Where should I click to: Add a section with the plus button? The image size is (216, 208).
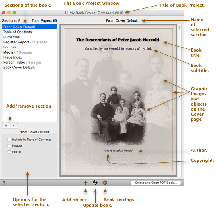(6, 125)
